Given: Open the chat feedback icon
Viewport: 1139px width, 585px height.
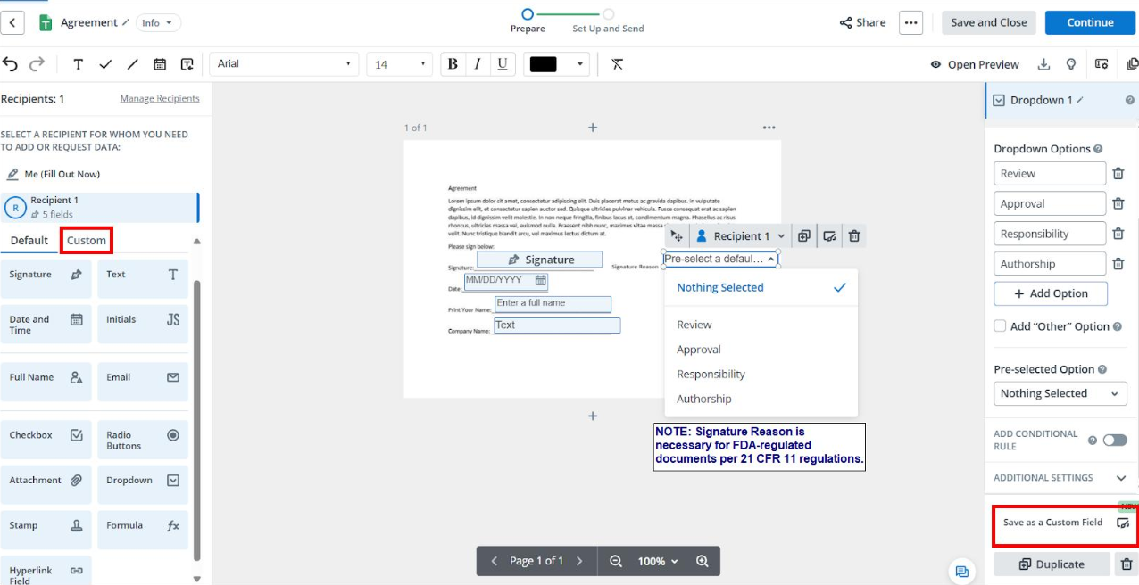Looking at the screenshot, I should [961, 572].
